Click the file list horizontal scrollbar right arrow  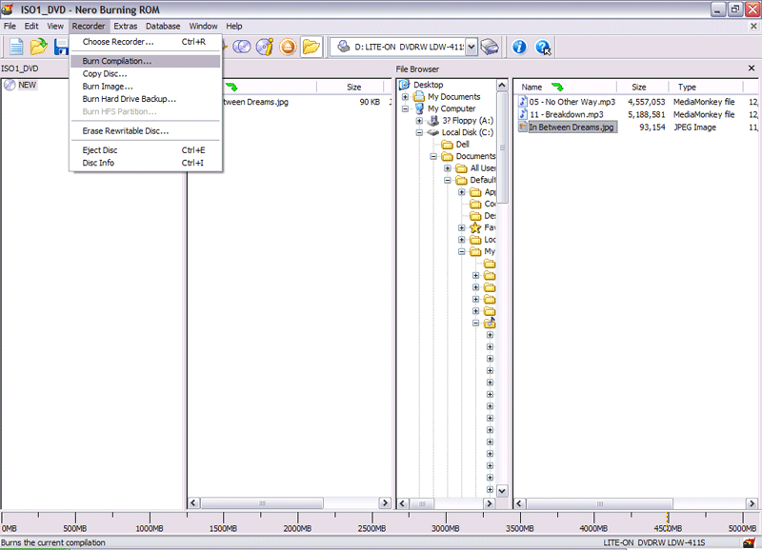pyautogui.click(x=752, y=503)
